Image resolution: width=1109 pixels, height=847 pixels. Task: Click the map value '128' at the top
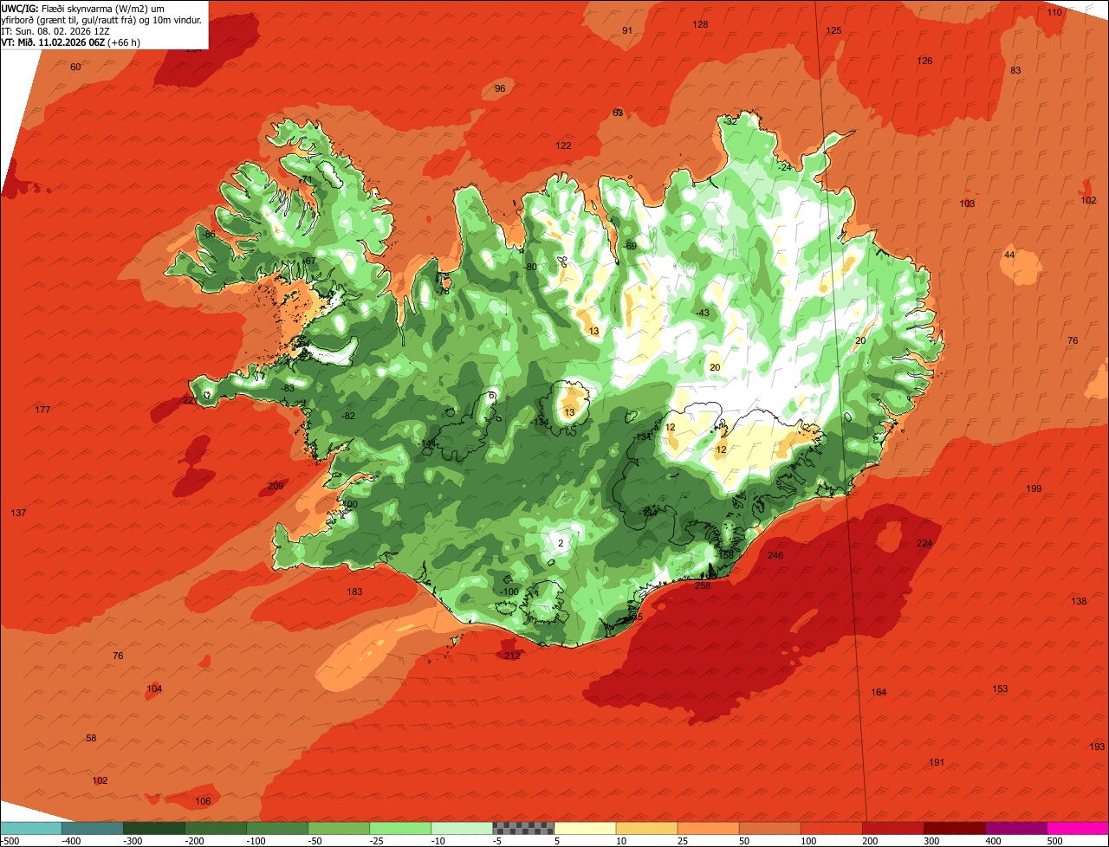(x=700, y=25)
